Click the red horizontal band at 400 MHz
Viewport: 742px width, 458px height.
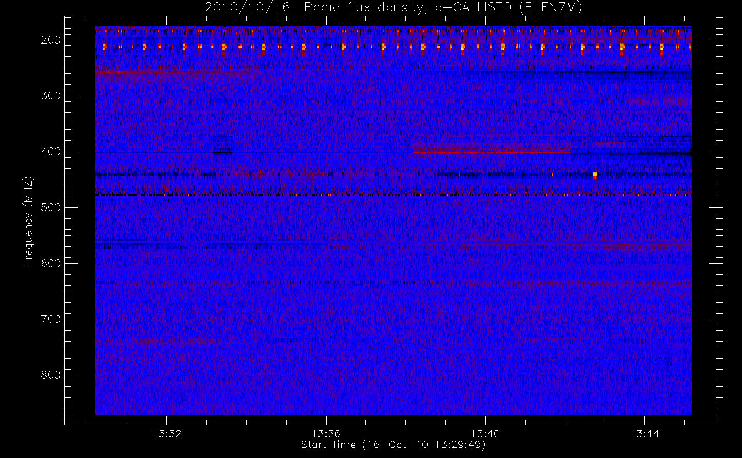(x=492, y=151)
